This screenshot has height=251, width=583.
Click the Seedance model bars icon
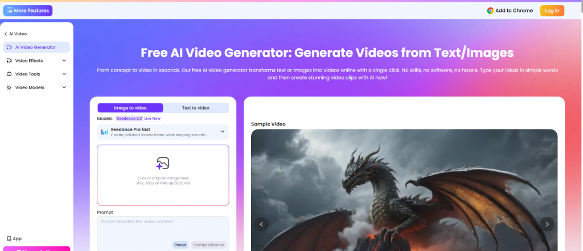[105, 132]
